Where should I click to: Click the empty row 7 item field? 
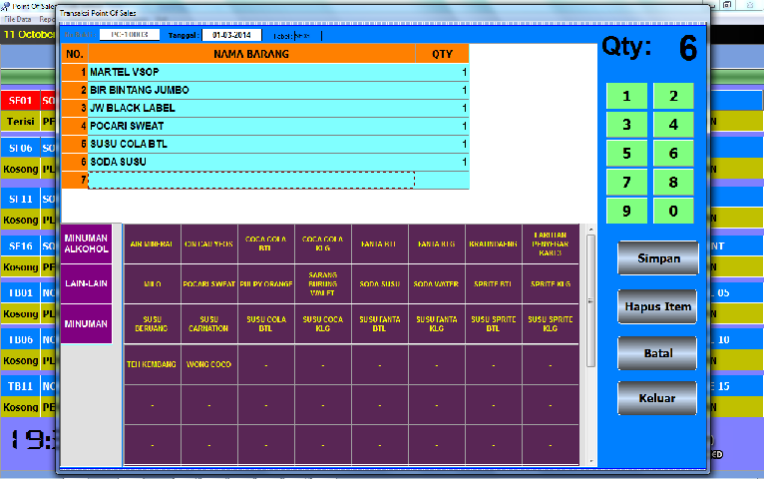251,180
